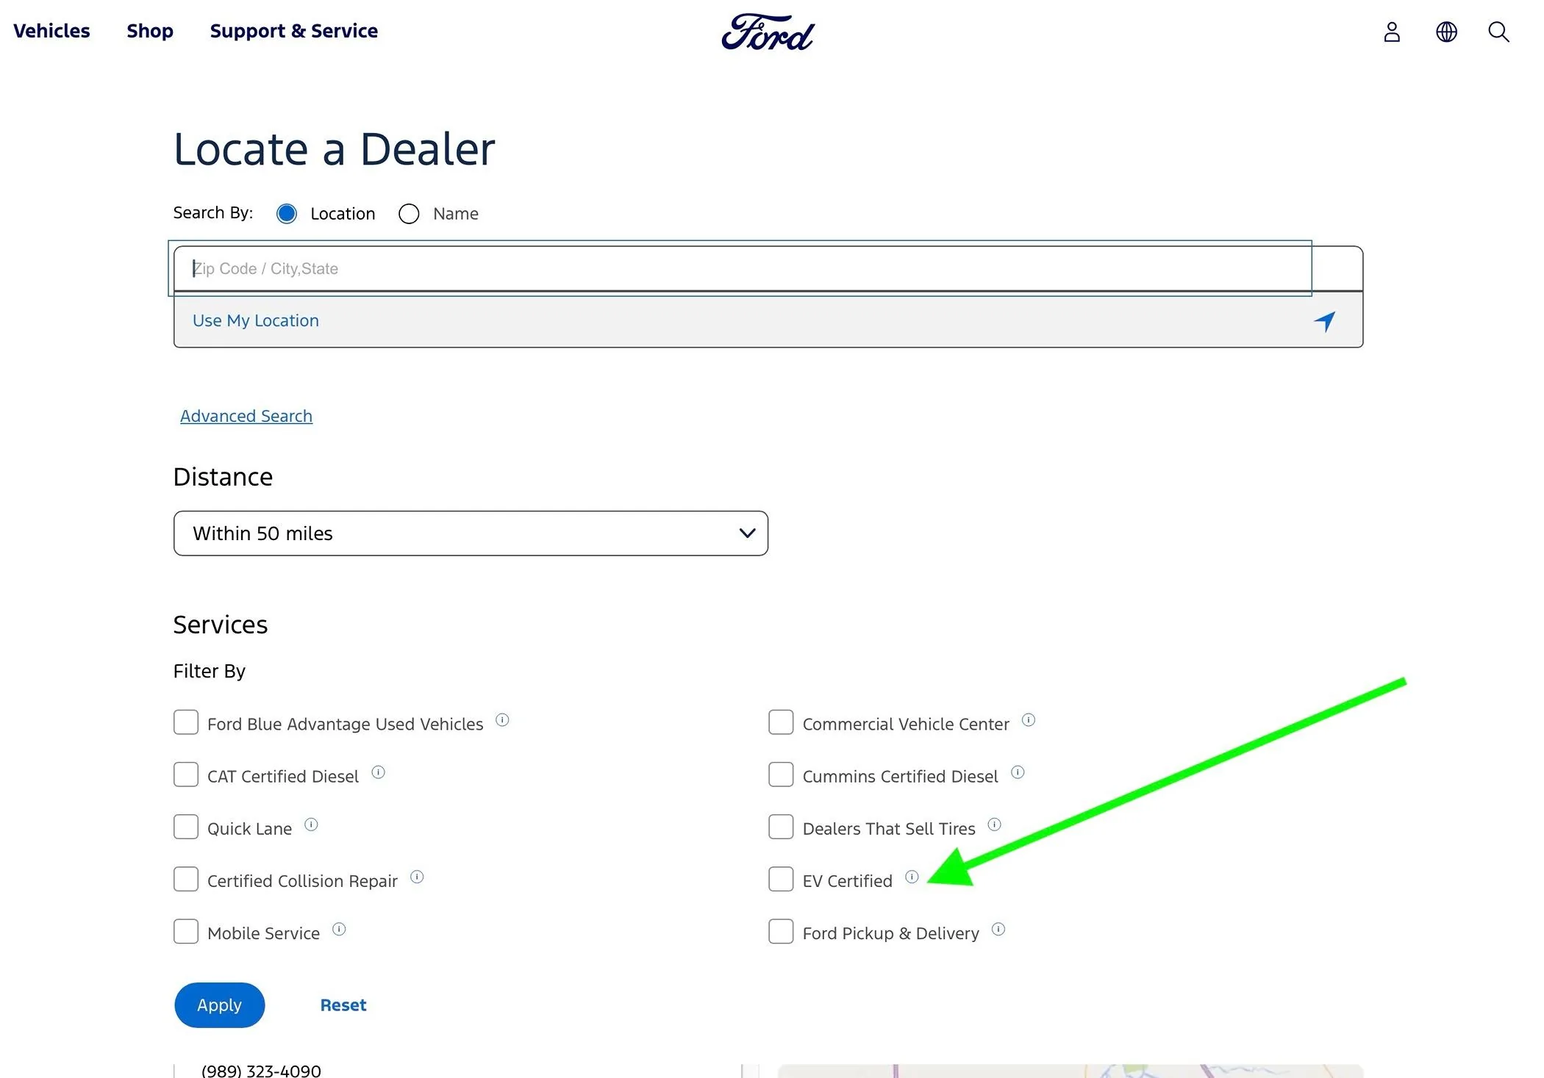Open Dealers That Sell Tires info icon
This screenshot has width=1544, height=1078.
pos(994,824)
